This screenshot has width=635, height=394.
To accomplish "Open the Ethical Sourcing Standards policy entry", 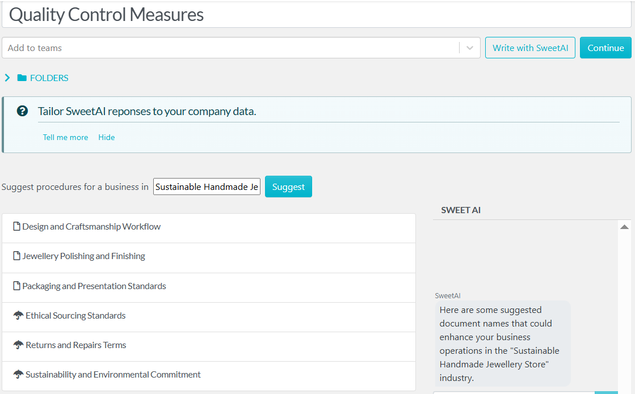I will [x=75, y=315].
